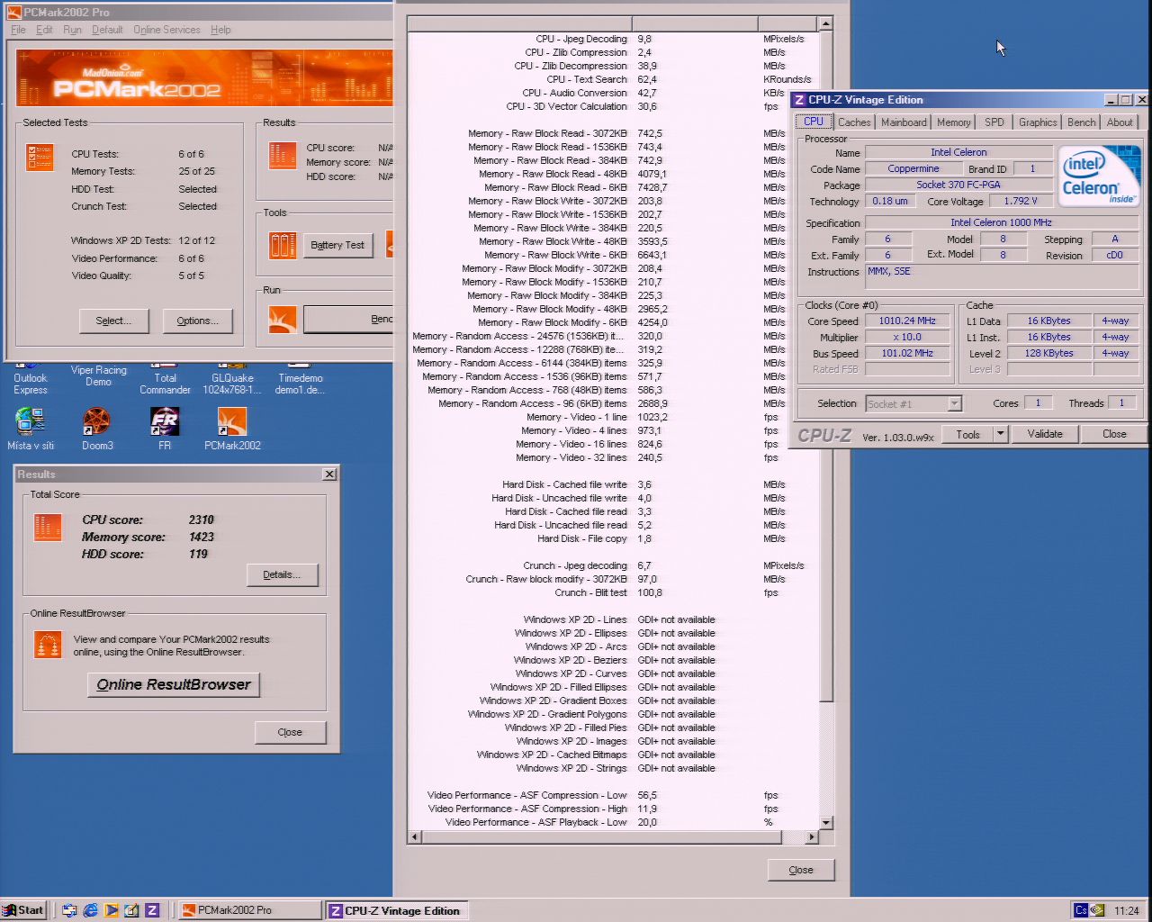Click the horizontal scrollbar right arrow
Viewport: 1152px width, 922px height.
click(x=811, y=836)
